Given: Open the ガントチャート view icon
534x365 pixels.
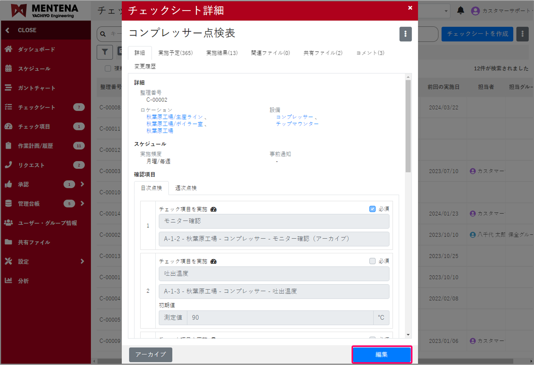Looking at the screenshot, I should point(9,88).
